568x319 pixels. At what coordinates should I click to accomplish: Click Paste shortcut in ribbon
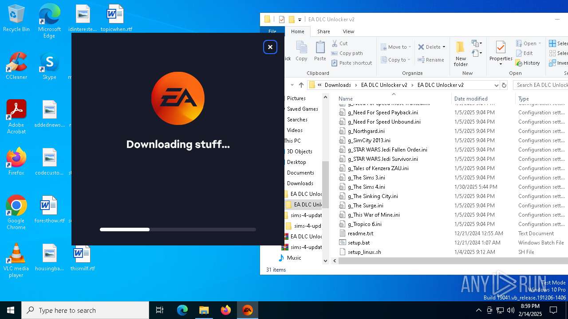(x=351, y=63)
